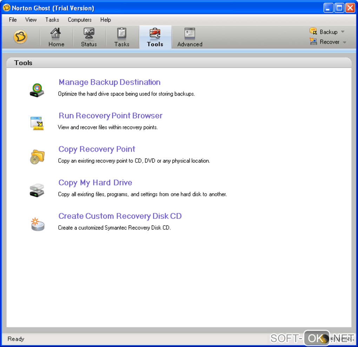Open the Advanced view icon
Viewport: 358px width, 347px height.
(x=190, y=33)
